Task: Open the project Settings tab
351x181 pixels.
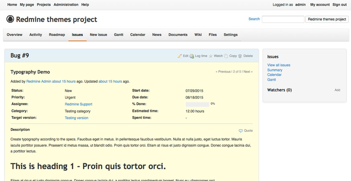Action: [x=230, y=35]
